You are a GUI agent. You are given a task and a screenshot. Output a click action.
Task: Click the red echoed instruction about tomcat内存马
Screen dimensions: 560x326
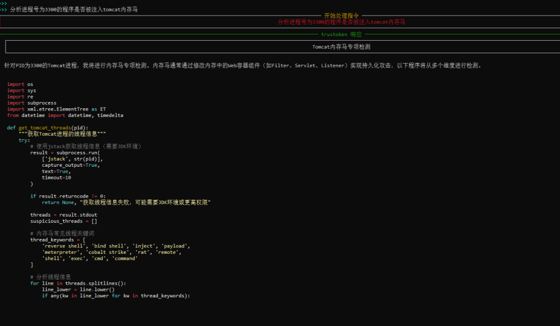(341, 22)
